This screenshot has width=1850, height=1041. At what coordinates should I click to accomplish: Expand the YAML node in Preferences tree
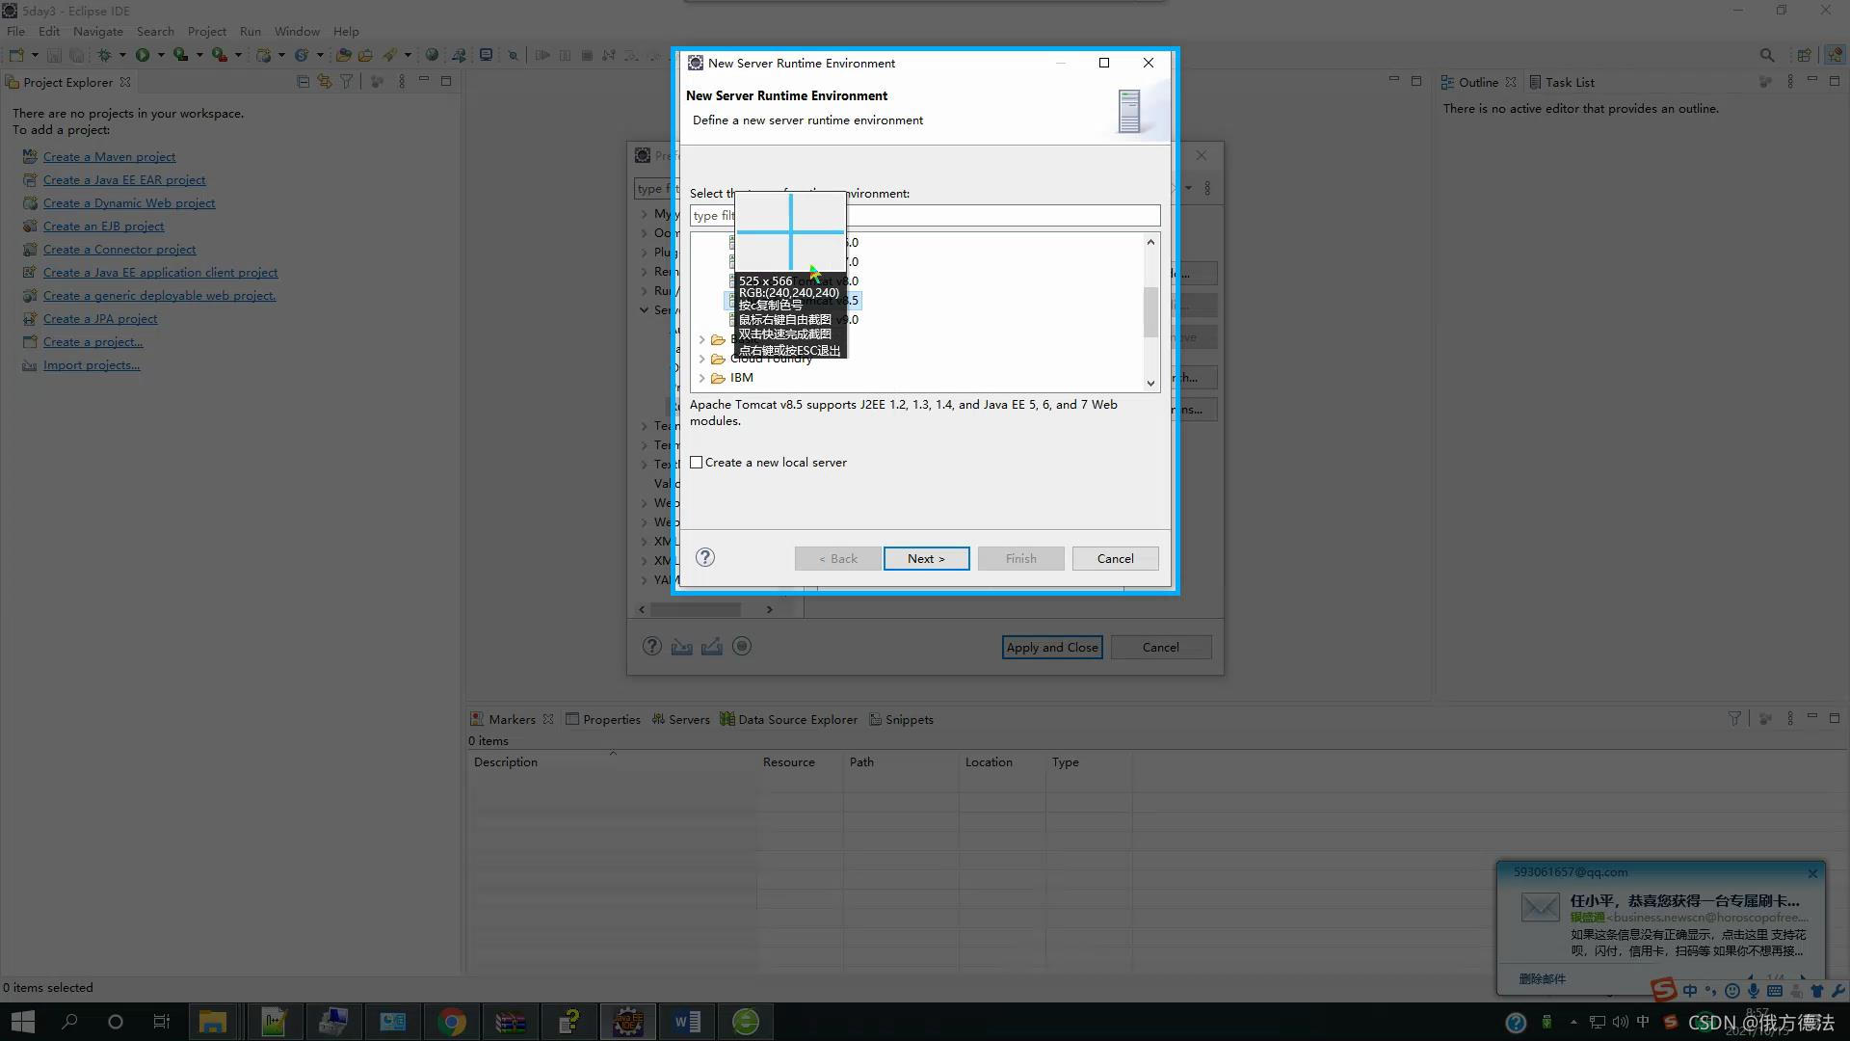(x=644, y=580)
